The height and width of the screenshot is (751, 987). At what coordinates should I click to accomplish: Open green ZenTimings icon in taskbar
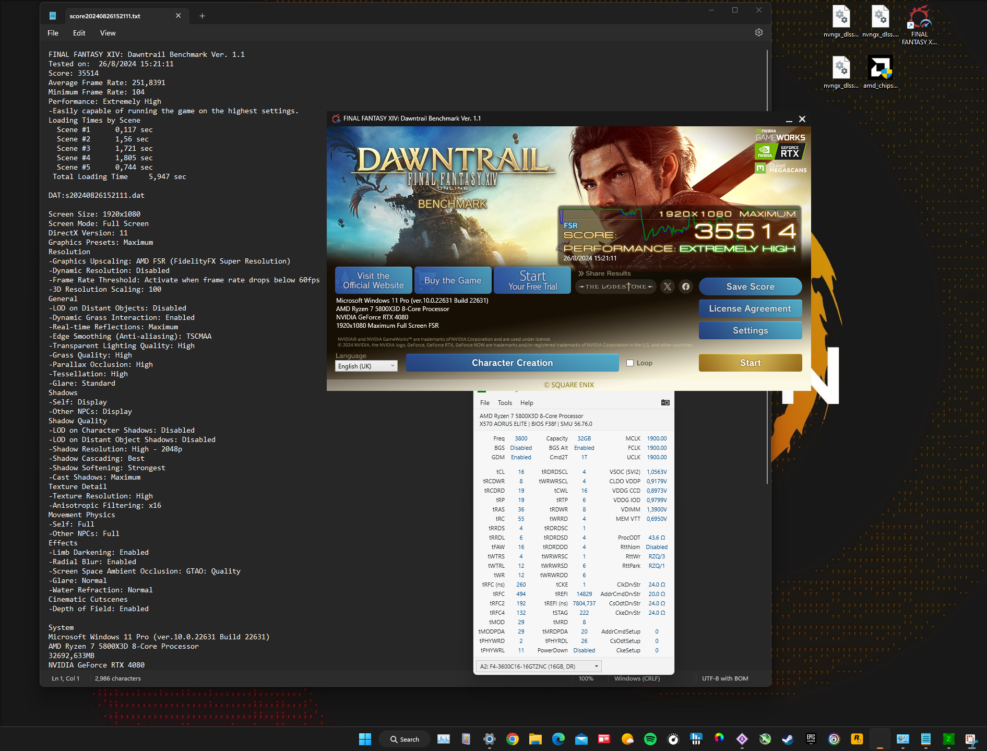click(948, 739)
